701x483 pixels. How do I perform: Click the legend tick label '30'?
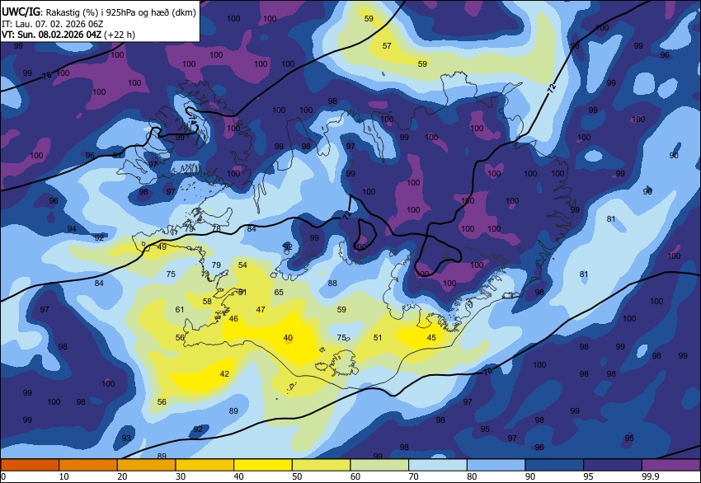[181, 476]
